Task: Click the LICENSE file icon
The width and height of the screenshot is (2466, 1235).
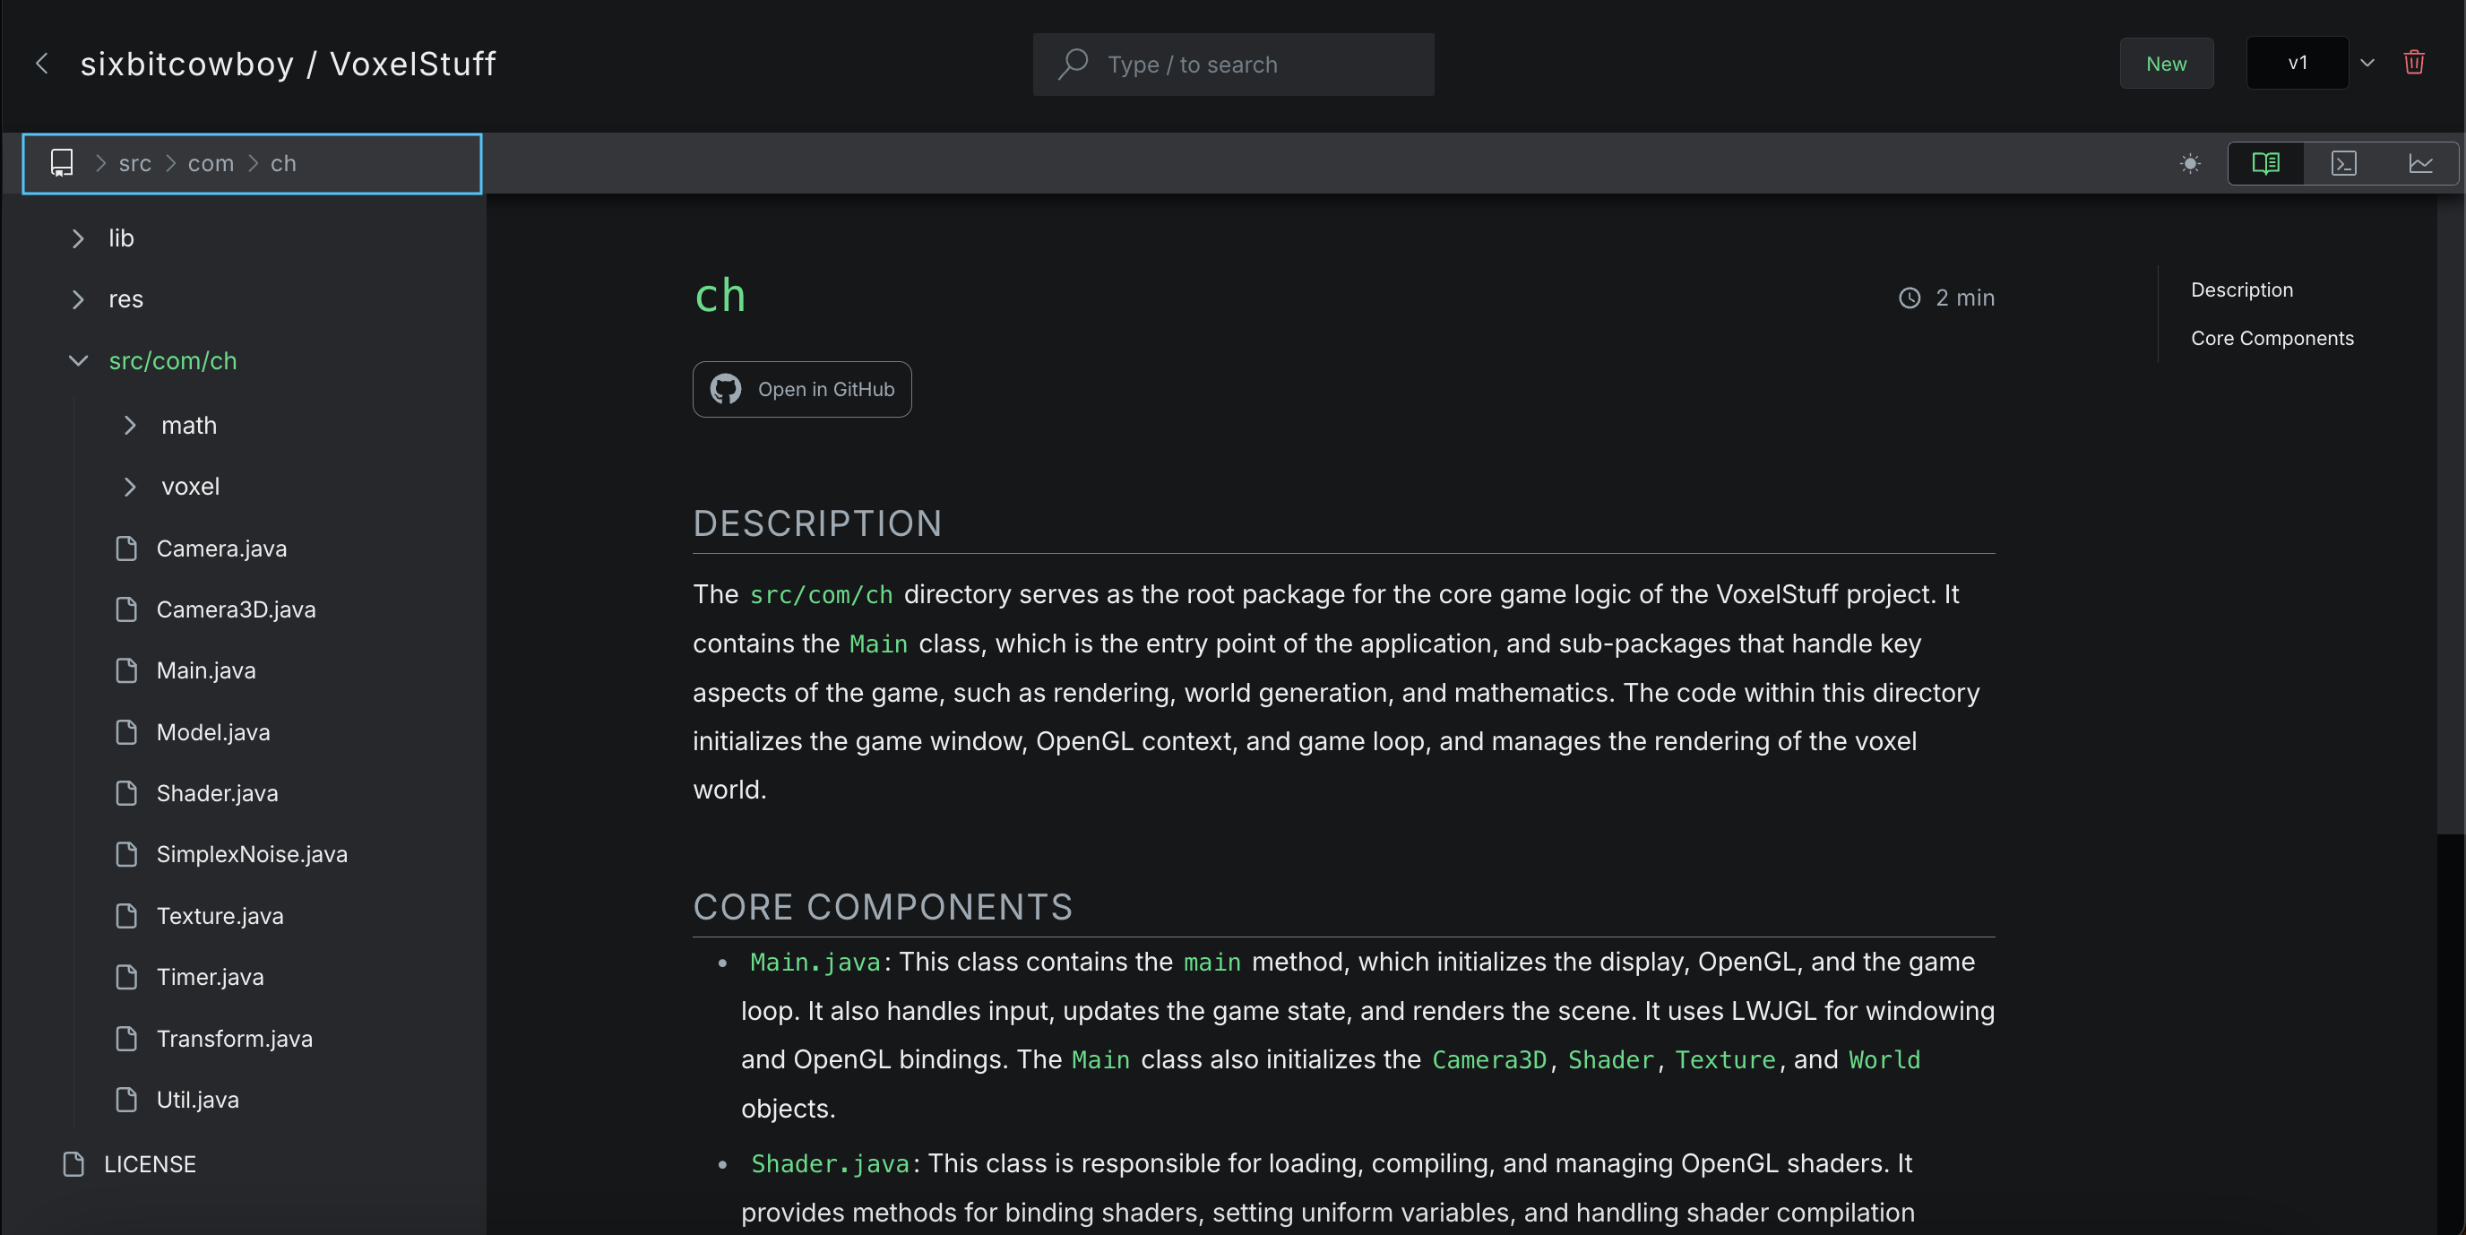Action: click(73, 1164)
